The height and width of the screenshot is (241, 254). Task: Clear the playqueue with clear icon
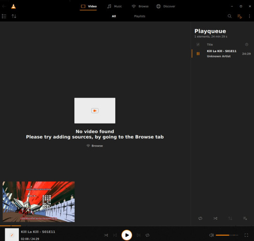pos(245,218)
